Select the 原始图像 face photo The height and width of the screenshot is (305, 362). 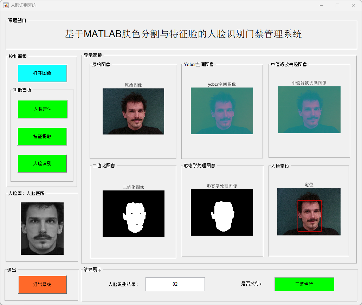coord(133,111)
